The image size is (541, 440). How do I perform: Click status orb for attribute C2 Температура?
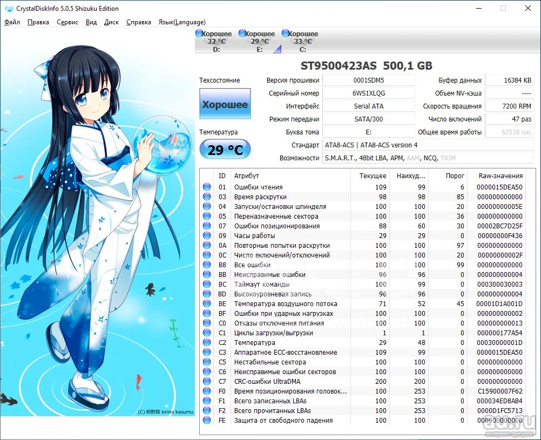[207, 343]
